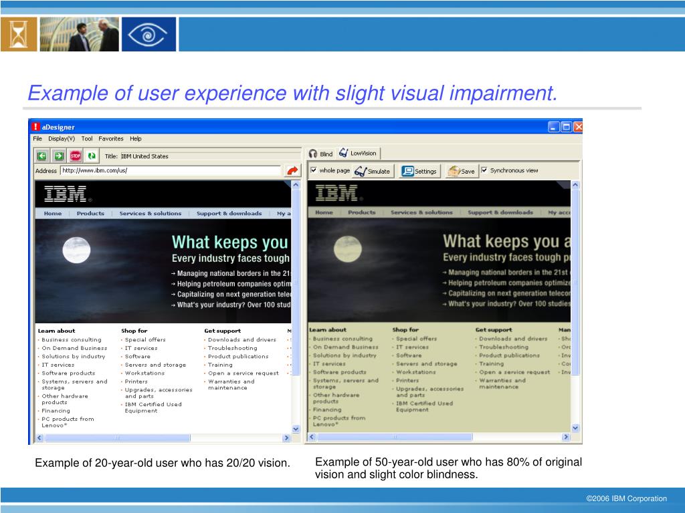Viewport: 685px width, 513px height.
Task: Click the simulation pane horizontal scrollbar thumb
Action: tap(395, 437)
